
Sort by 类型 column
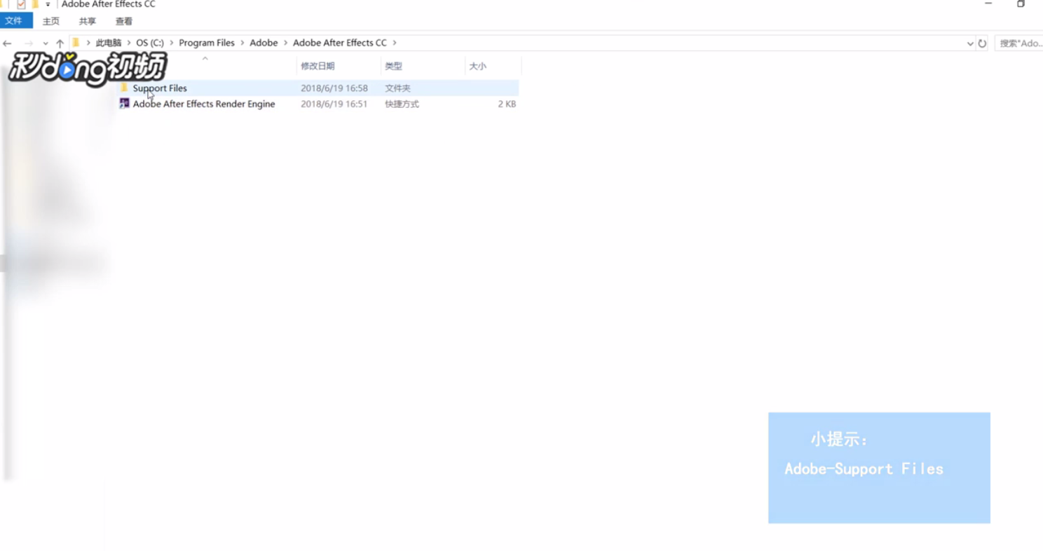(394, 66)
